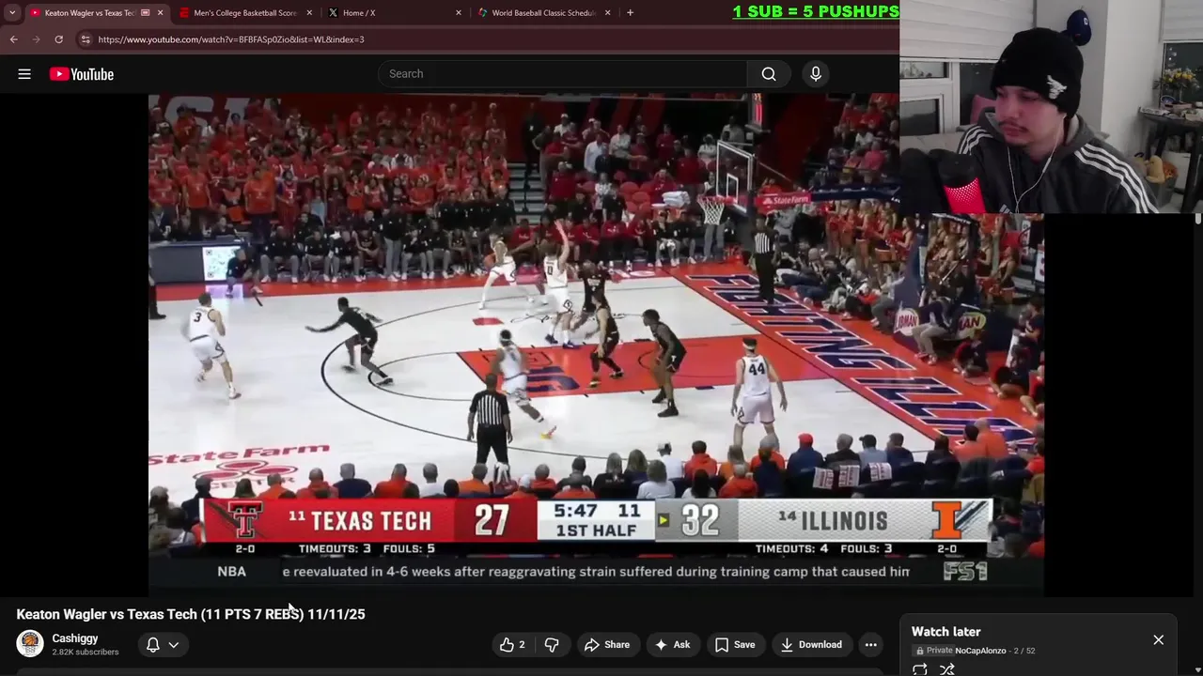This screenshot has height=676, width=1203.
Task: Download the video
Action: tap(812, 645)
